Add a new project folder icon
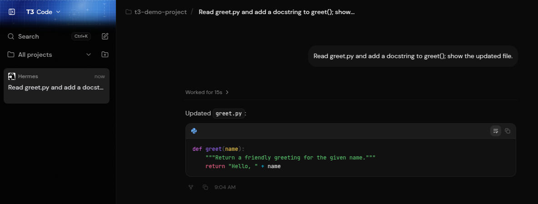This screenshot has width=538, height=204. click(x=105, y=55)
